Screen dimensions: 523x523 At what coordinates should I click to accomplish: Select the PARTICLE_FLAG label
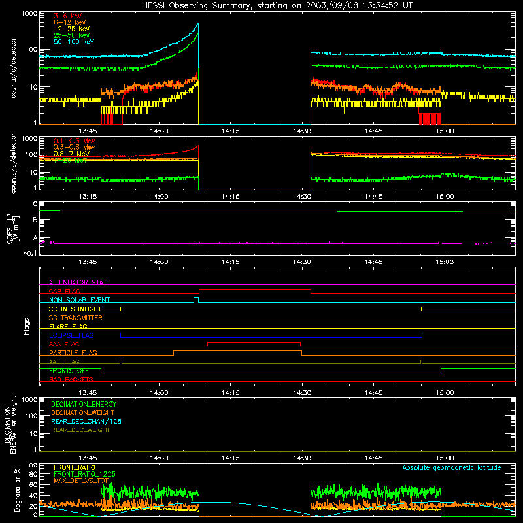[x=73, y=352]
